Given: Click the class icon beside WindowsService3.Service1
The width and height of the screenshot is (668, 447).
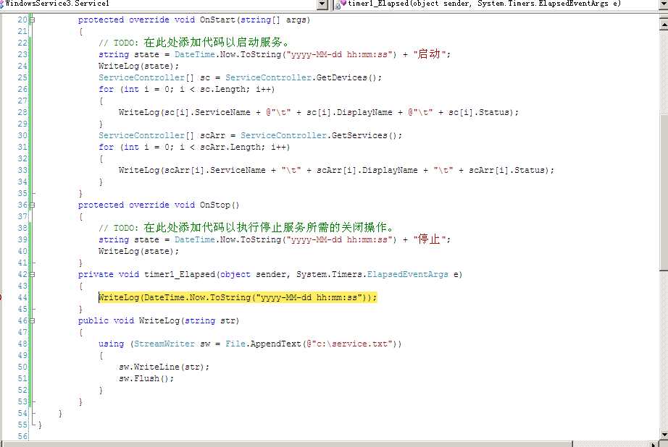Looking at the screenshot, I should [1, 4].
